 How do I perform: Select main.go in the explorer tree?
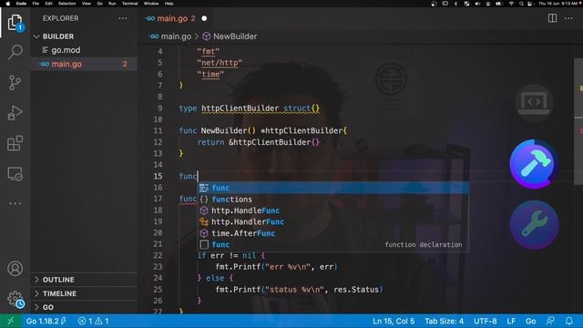click(x=84, y=64)
